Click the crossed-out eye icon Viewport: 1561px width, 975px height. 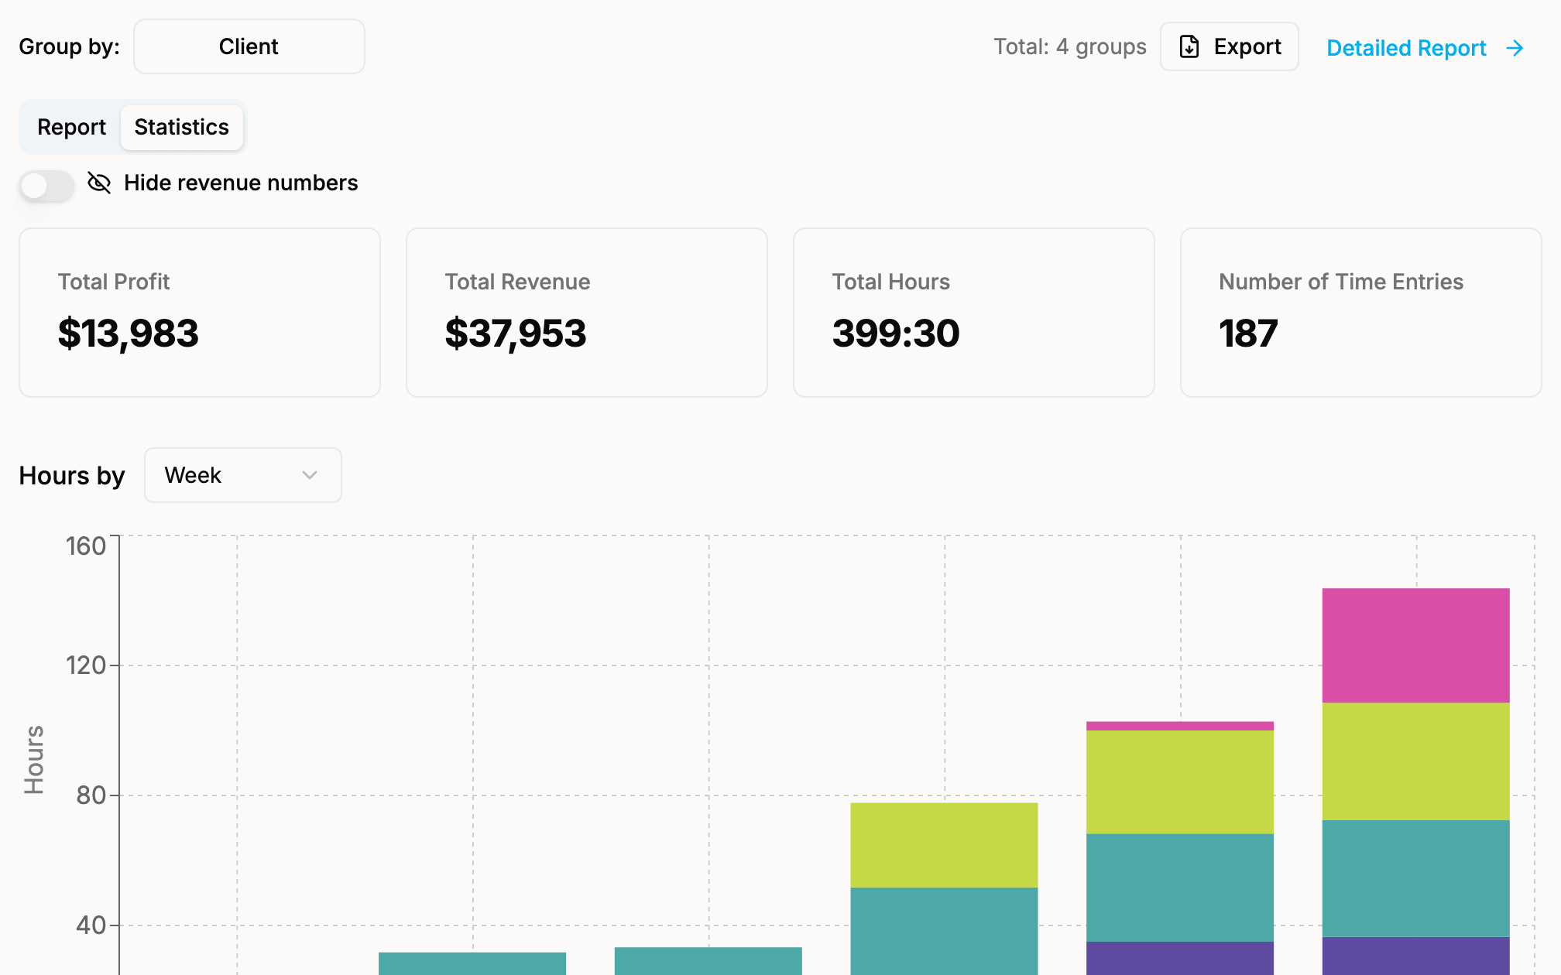[99, 183]
